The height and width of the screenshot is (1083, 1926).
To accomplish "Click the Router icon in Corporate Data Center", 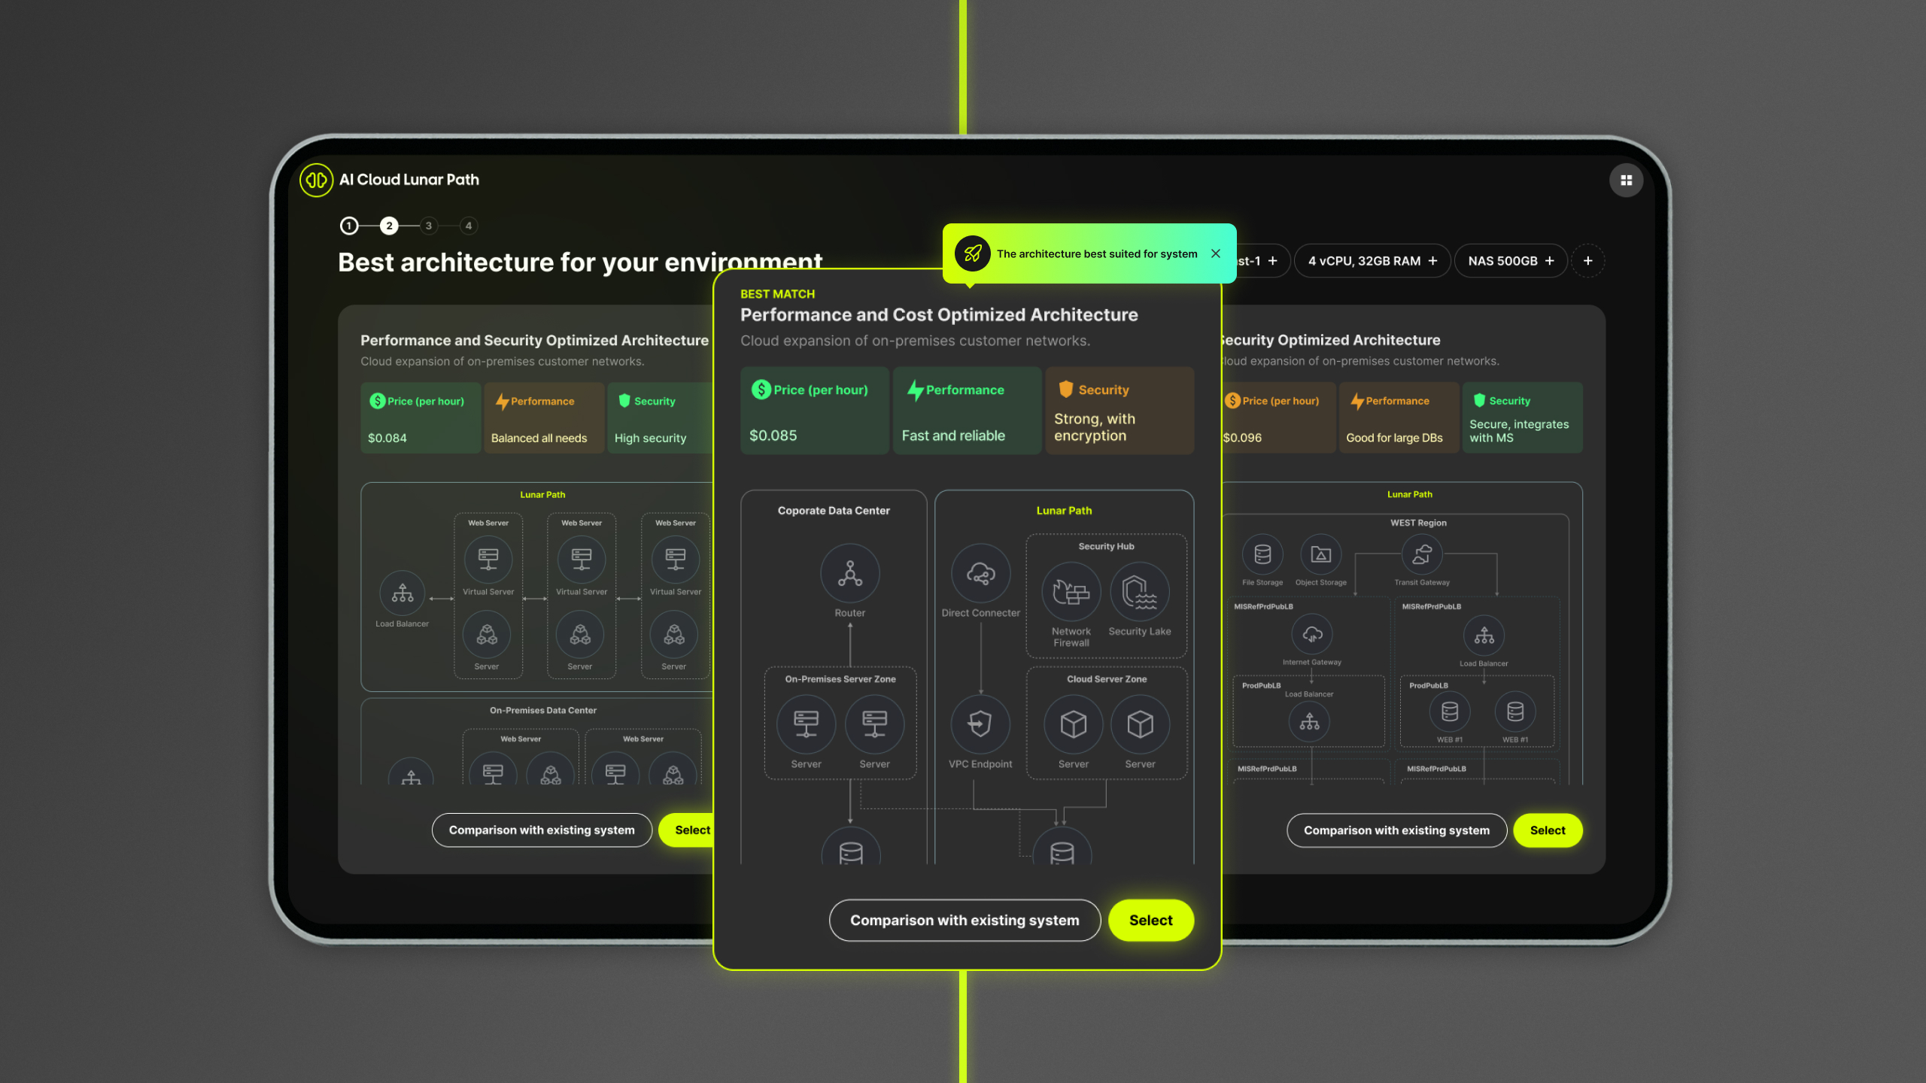I will tap(850, 574).
